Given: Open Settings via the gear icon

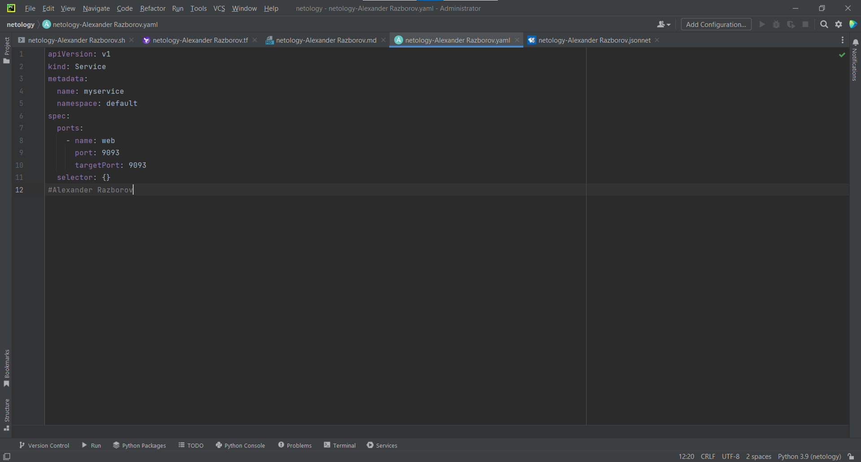Looking at the screenshot, I should point(839,24).
